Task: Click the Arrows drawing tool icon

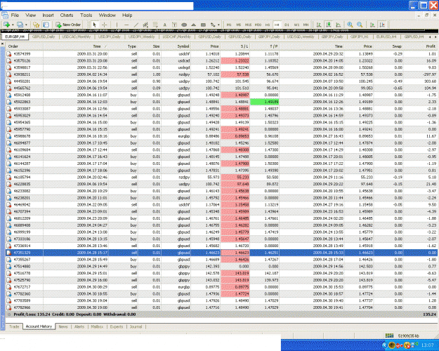Action: point(213,25)
